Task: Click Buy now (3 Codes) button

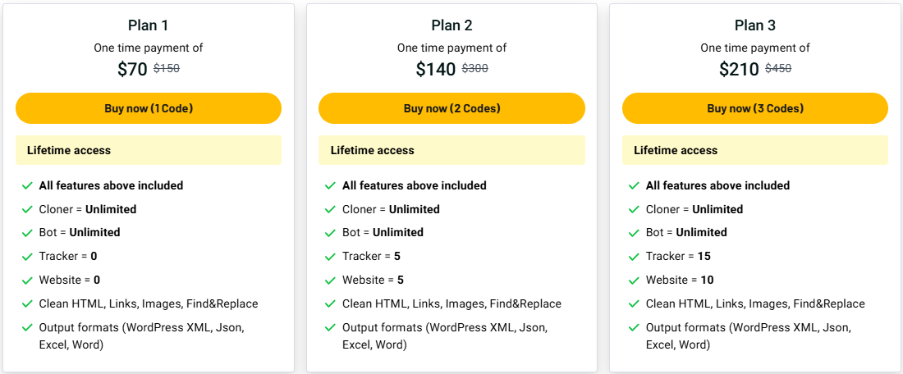Action: pyautogui.click(x=755, y=108)
